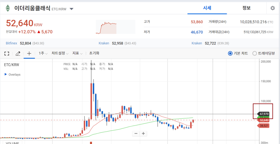This screenshot has width=280, height=144.
Task: Select the pencil drawing tool
Action: [18, 53]
